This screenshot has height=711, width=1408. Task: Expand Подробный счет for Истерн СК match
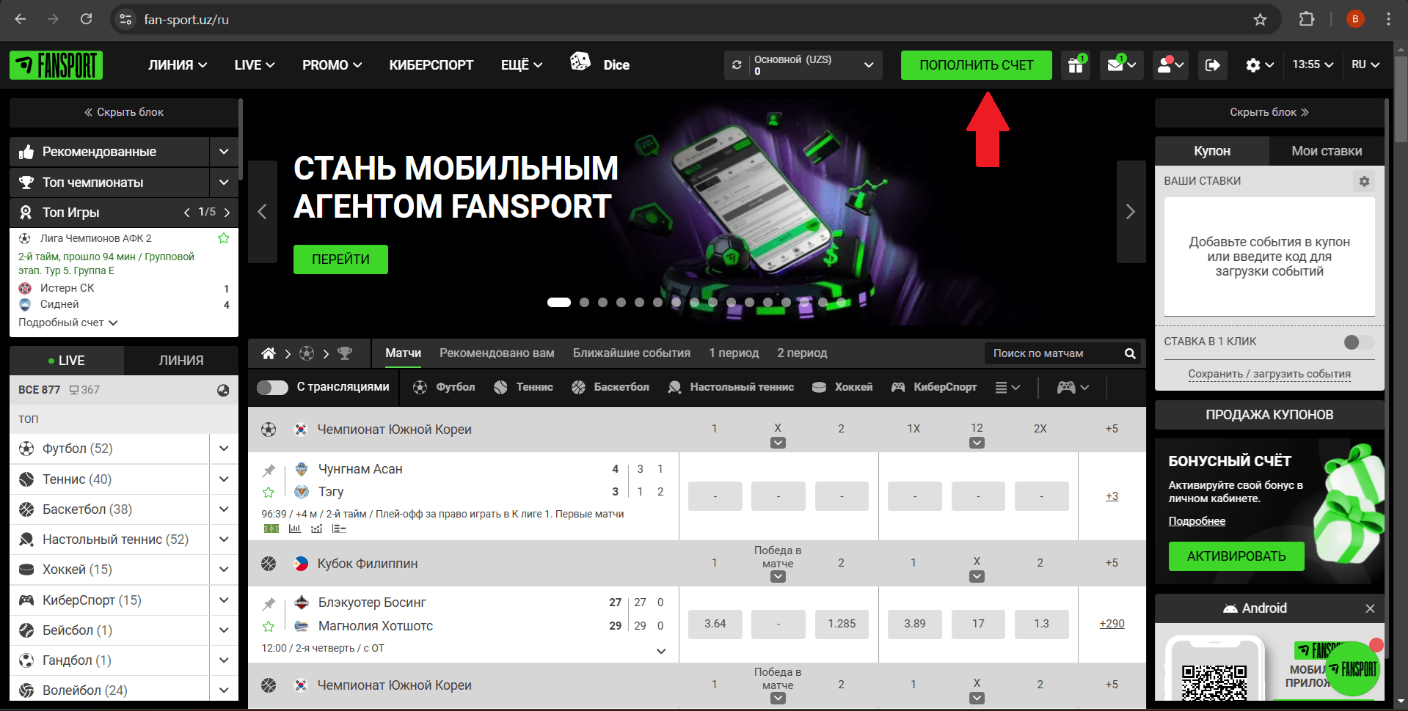(68, 323)
